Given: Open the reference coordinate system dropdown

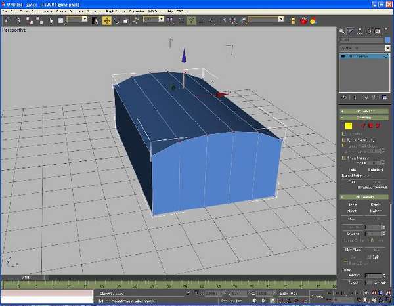Looking at the screenshot, I should pos(152,20).
